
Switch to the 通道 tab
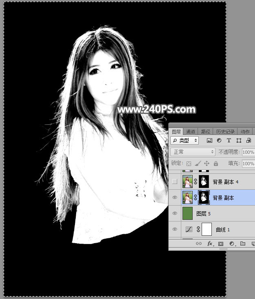click(191, 132)
